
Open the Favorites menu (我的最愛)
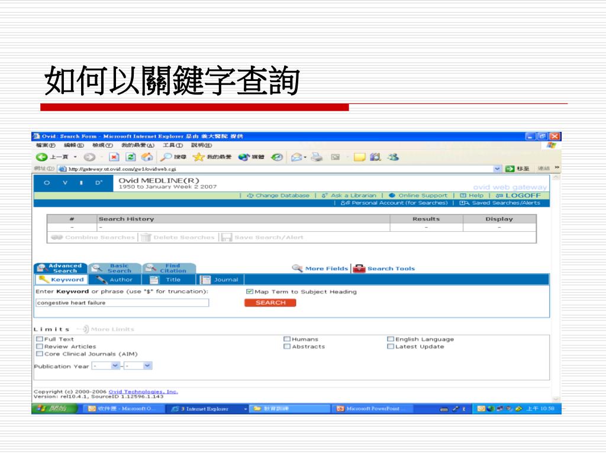pyautogui.click(x=137, y=145)
